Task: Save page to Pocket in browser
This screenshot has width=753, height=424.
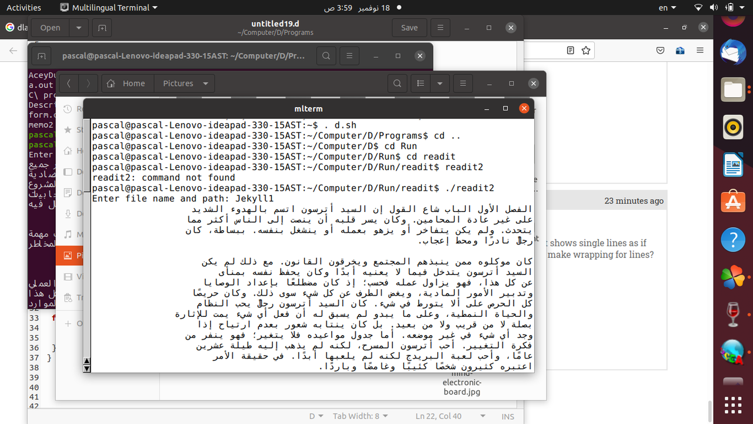Action: coord(661,51)
